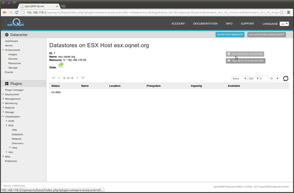Switch to DATASTORE MANAGER tab
Viewport: 294px width, 193px height.
[x=230, y=35]
